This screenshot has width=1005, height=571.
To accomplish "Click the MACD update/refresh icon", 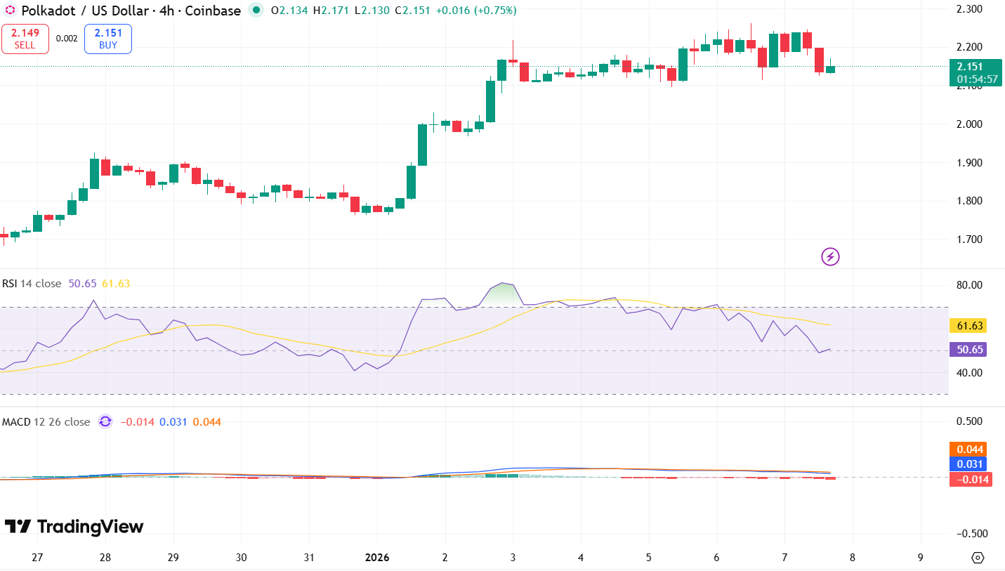I will pyautogui.click(x=105, y=422).
